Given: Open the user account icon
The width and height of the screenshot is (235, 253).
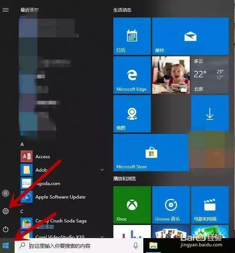Looking at the screenshot, I should (6, 193).
